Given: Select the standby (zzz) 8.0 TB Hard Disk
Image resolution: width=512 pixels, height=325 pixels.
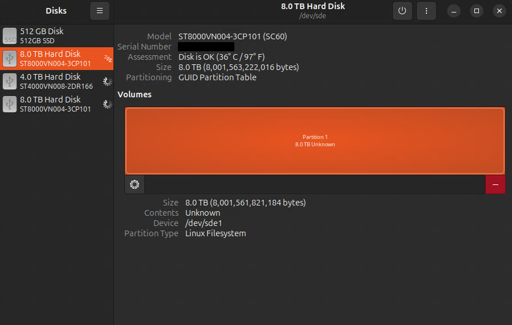Looking at the screenshot, I should pyautogui.click(x=57, y=59).
